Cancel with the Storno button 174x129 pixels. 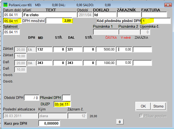(x=158, y=106)
